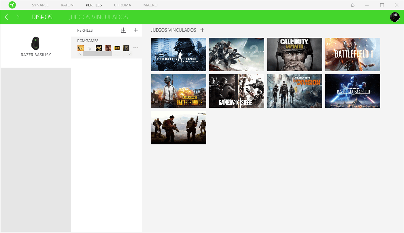Go back with the left arrow

pos(6,17)
